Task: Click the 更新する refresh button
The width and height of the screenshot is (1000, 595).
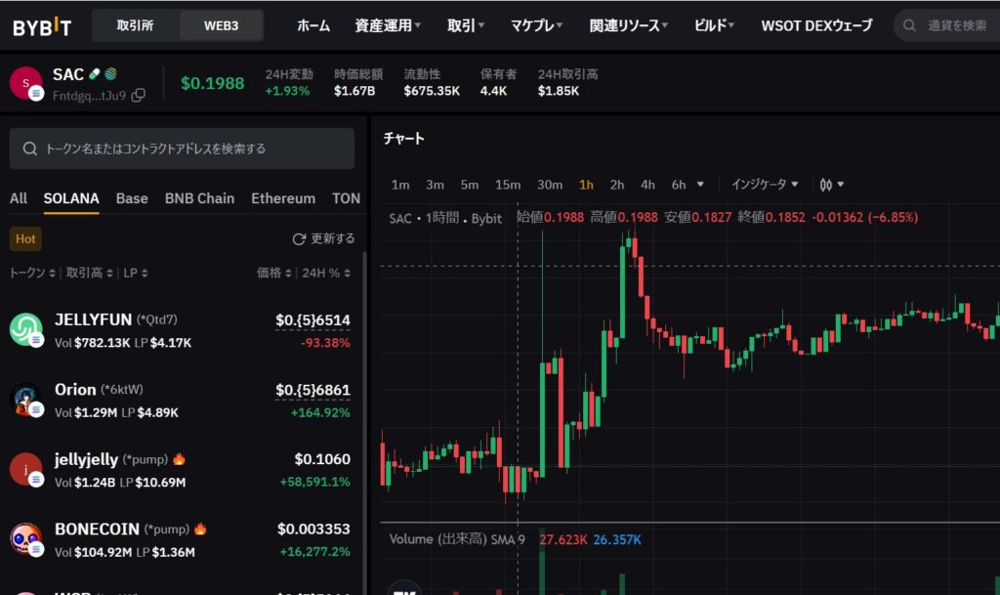Action: coord(323,239)
